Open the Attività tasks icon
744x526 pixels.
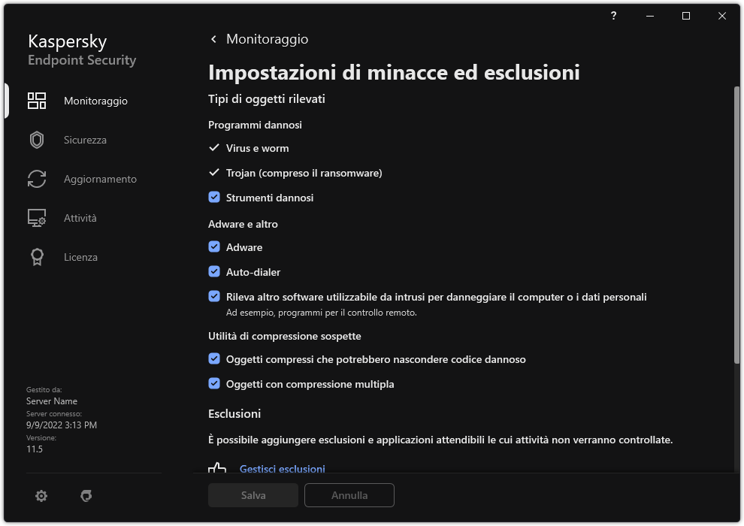point(36,218)
